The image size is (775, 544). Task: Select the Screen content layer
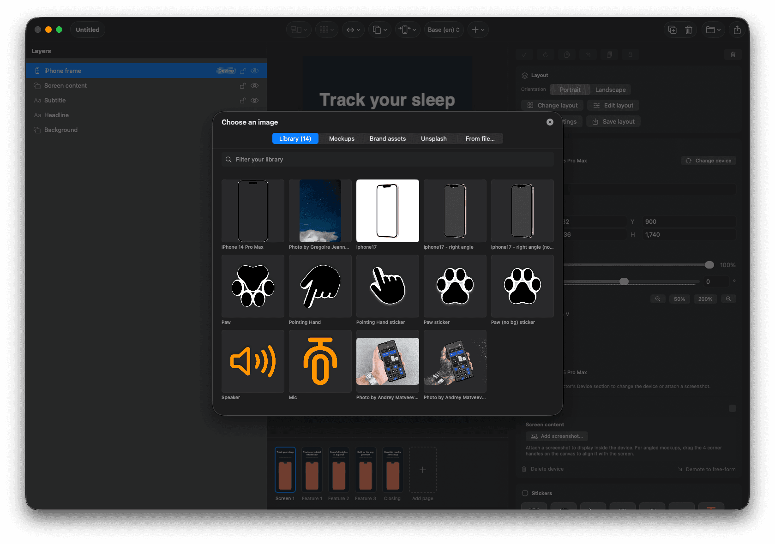click(x=146, y=85)
